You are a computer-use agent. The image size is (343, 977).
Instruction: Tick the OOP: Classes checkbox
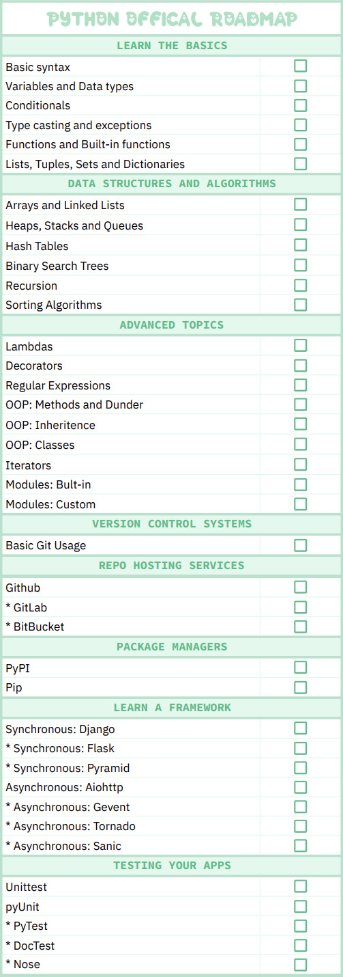[x=300, y=444]
